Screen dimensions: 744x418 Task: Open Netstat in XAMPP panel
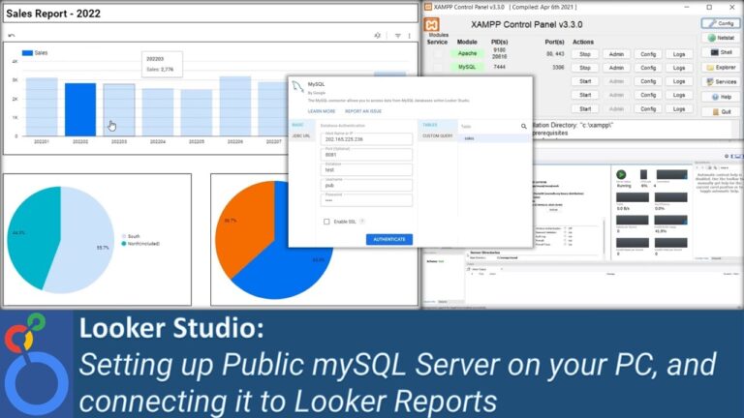(x=721, y=38)
